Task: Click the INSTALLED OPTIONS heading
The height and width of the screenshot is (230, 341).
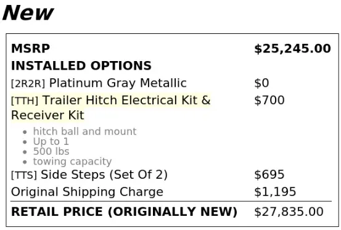Action: point(81,65)
